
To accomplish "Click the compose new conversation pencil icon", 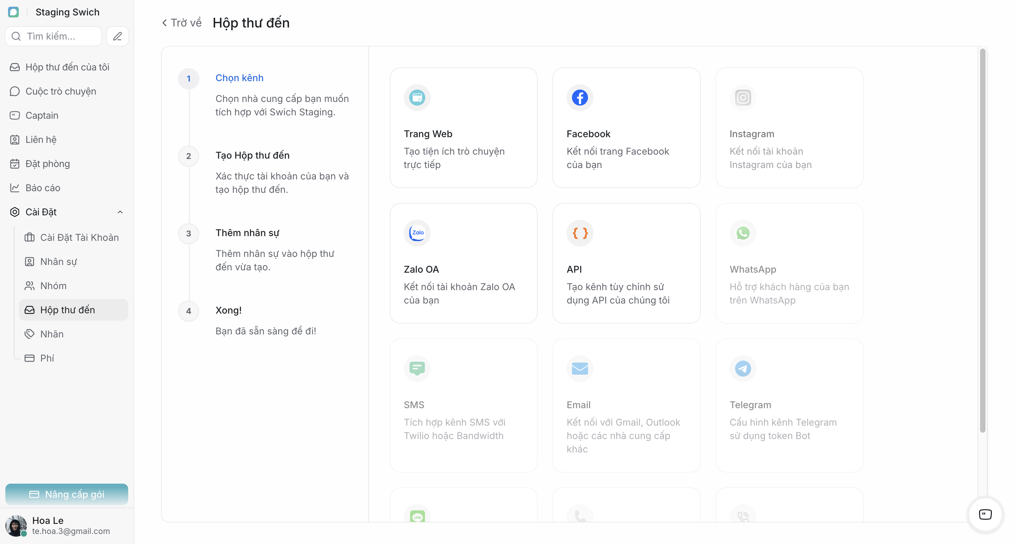I will (x=117, y=36).
